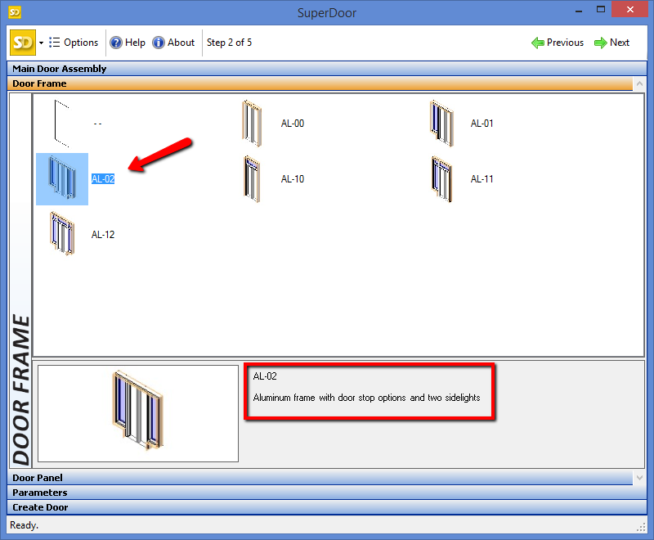Click the AL-12 label

103,235
